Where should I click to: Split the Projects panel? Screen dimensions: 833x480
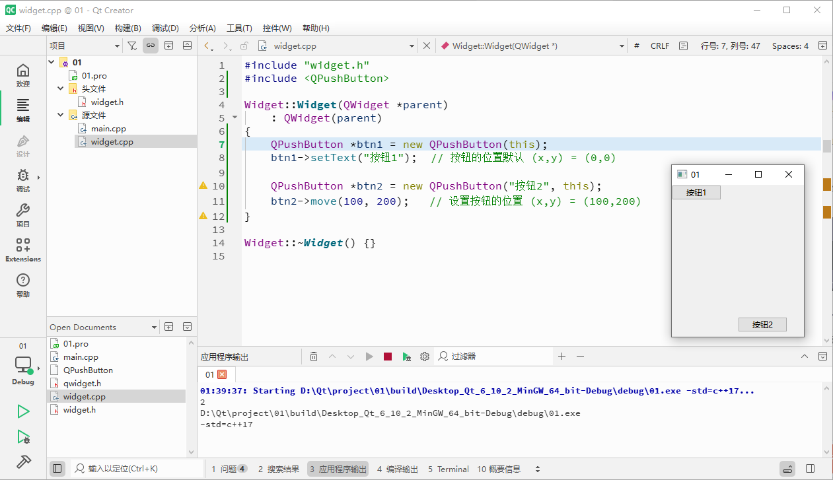[x=169, y=46]
